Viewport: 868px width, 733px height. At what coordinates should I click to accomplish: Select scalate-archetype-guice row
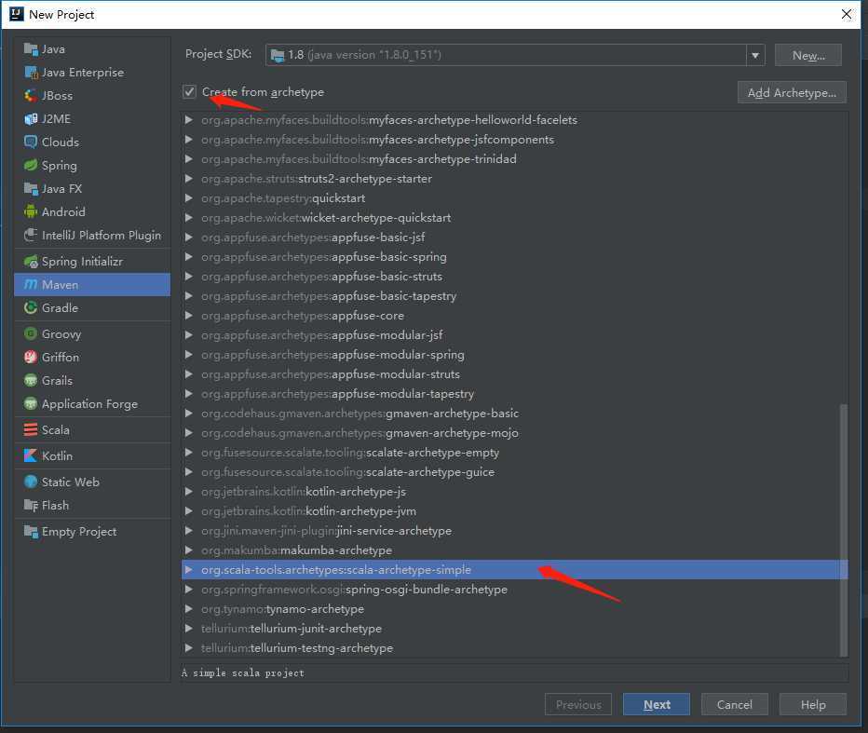[x=514, y=471]
